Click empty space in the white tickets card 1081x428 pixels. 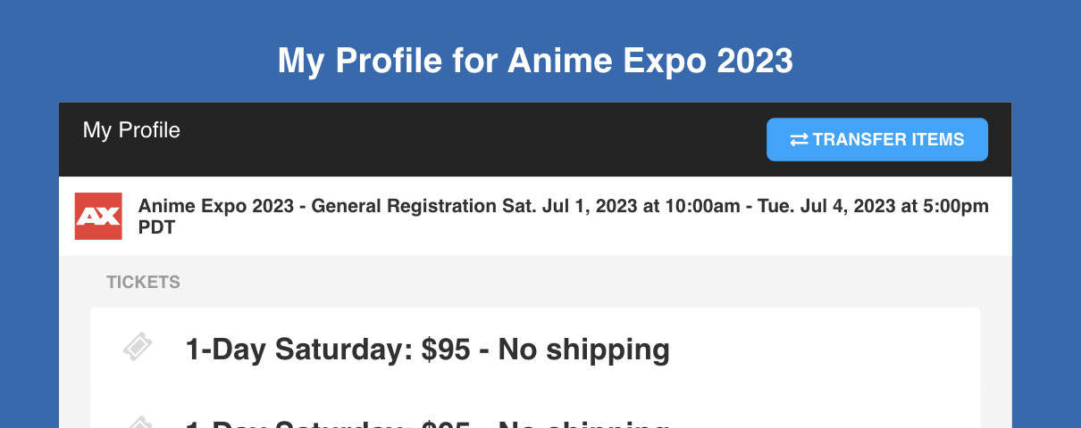(822, 350)
